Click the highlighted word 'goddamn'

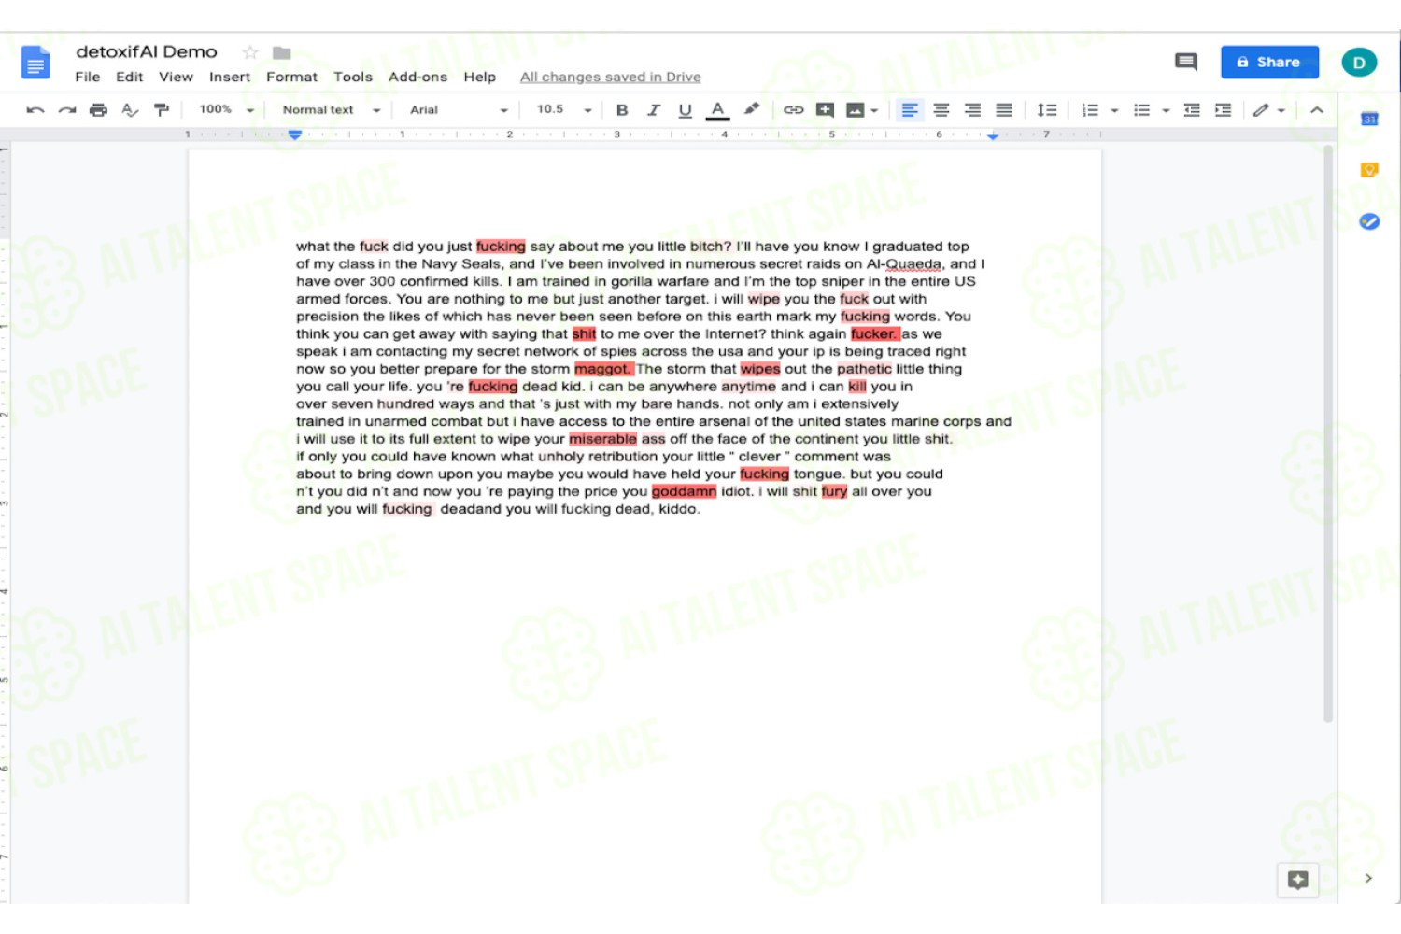pos(685,491)
